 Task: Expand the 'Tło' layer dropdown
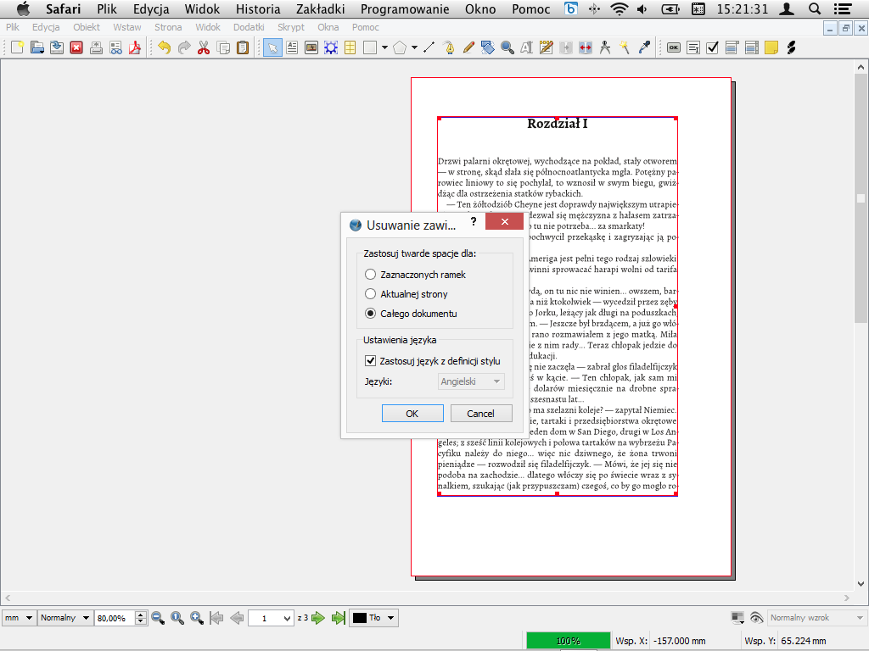click(374, 618)
